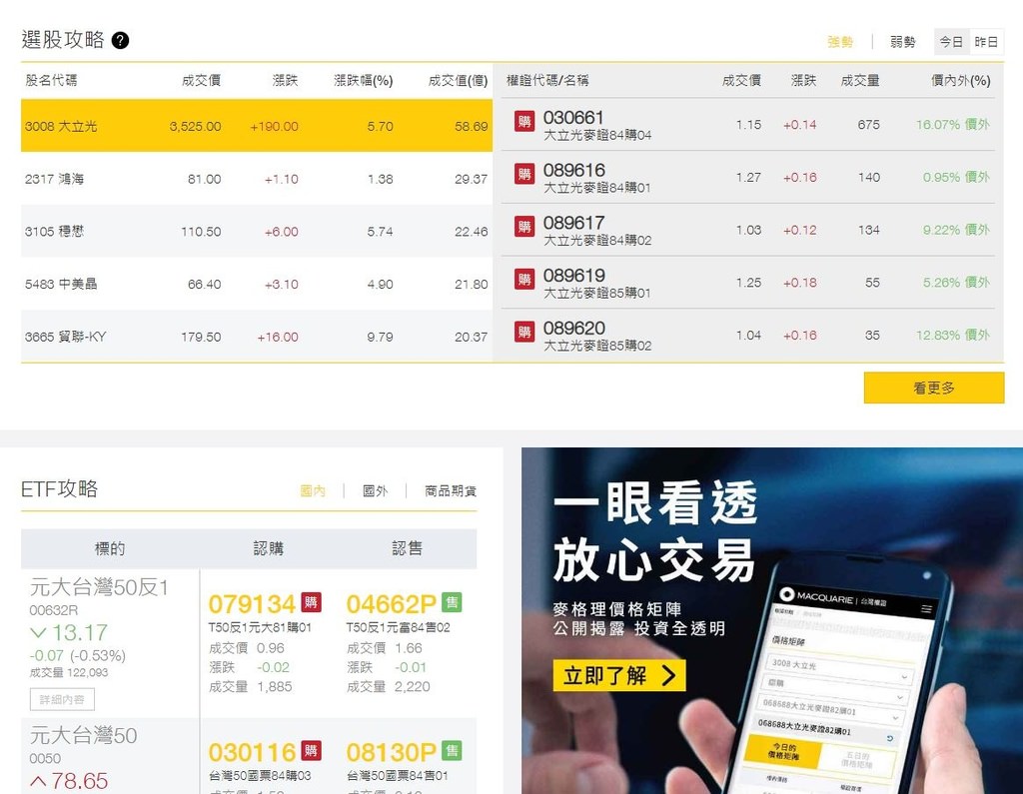1023x794 pixels.
Task: Click the 大立光麥證85購02 warrant name
Action: [597, 346]
